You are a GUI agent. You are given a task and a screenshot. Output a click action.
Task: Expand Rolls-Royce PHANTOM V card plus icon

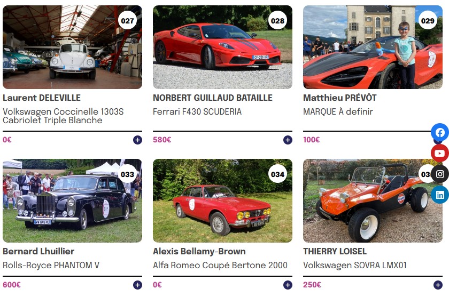click(137, 285)
